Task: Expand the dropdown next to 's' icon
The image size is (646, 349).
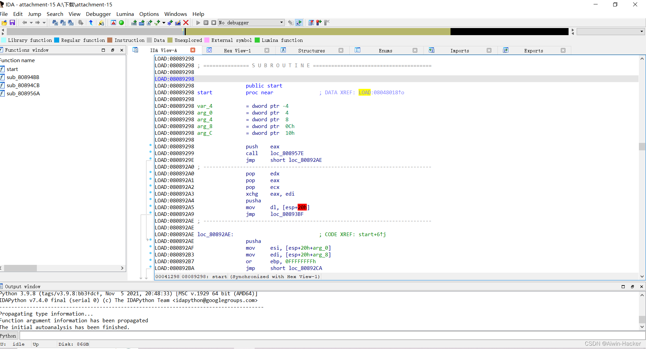Action: (164, 23)
